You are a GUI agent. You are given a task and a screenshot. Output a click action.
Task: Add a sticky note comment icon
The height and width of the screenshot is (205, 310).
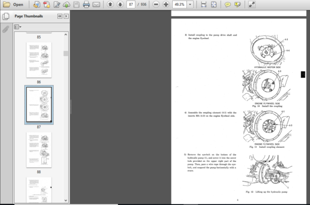[227, 5]
